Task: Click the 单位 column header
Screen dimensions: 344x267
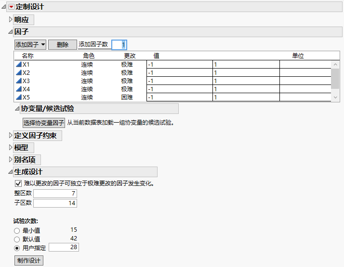Action: click(x=298, y=56)
